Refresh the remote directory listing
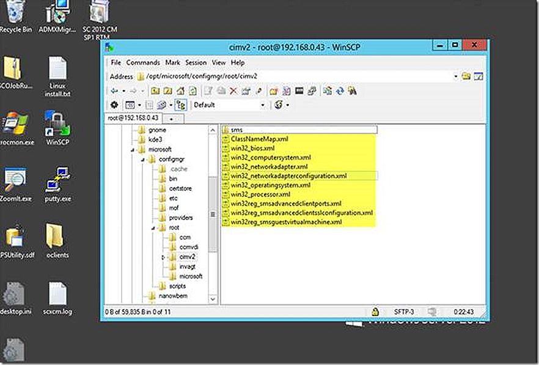Viewport: 539px width, 365px height. [193, 91]
